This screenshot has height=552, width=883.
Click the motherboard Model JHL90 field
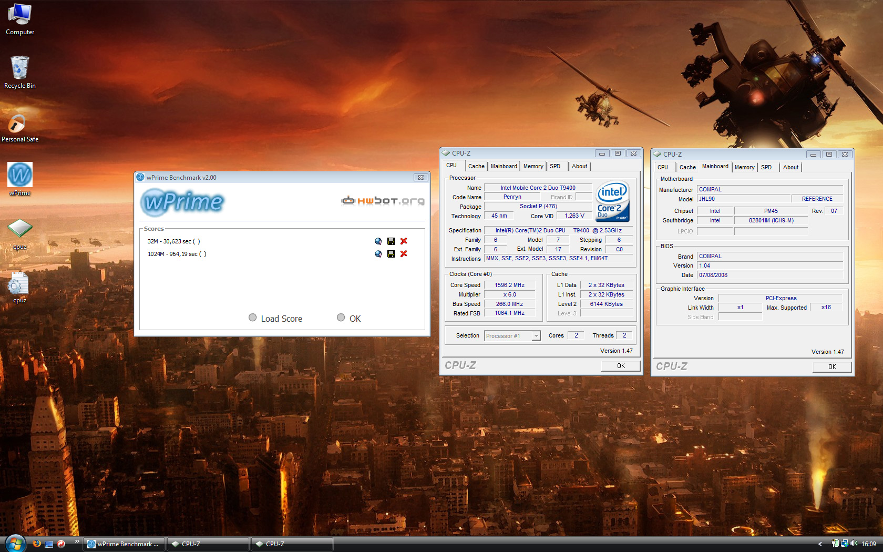pos(744,199)
